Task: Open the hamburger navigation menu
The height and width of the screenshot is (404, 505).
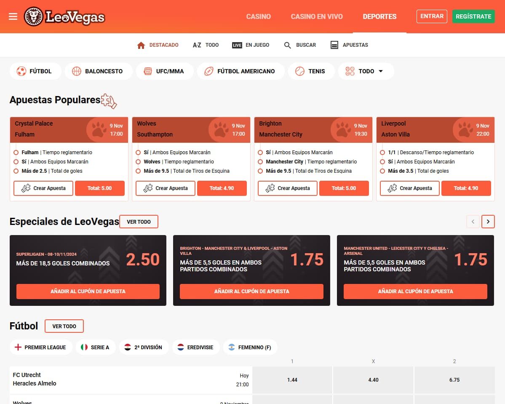Action: 13,16
